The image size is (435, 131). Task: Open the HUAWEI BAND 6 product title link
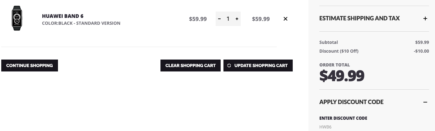(x=63, y=16)
